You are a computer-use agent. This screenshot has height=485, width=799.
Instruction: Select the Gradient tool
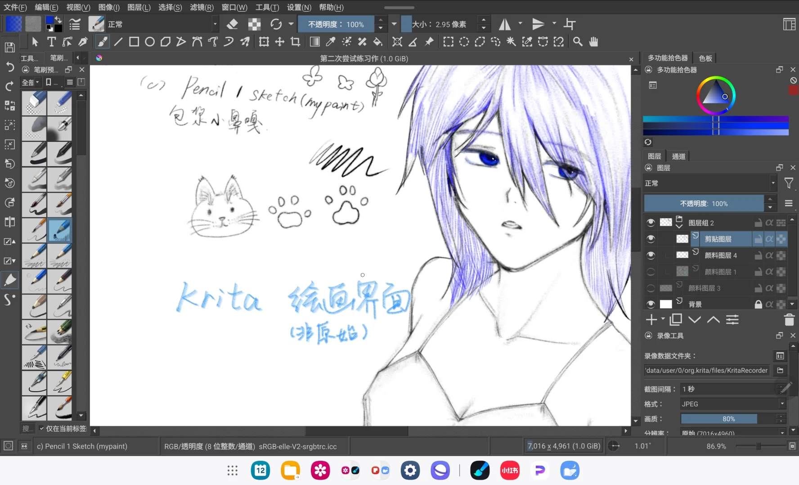point(315,42)
